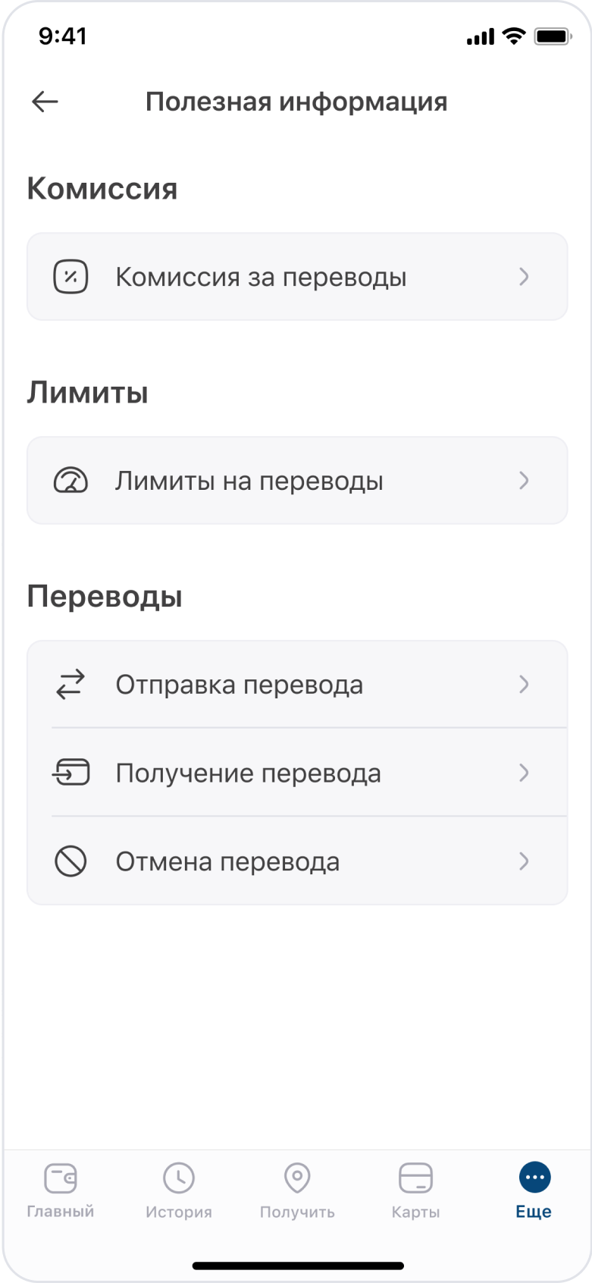Tap the percent commission icon

click(70, 277)
